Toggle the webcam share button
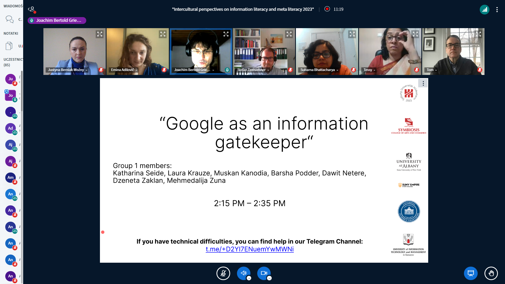The image size is (505, 284). click(x=264, y=273)
